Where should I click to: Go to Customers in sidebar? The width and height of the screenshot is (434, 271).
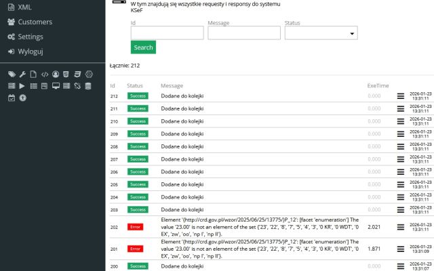(x=34, y=22)
